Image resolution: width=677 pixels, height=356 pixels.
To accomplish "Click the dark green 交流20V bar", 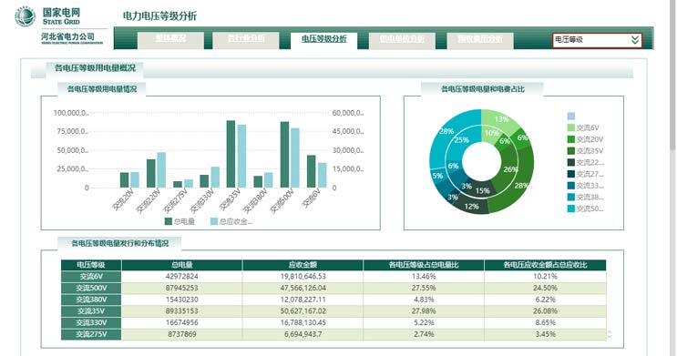I will coord(124,180).
